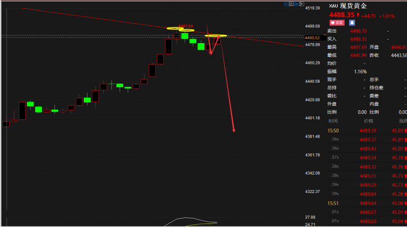Screen dimensions: 407x227
Task: Click the red up arrow beside price 4488.35
Action: point(358,15)
